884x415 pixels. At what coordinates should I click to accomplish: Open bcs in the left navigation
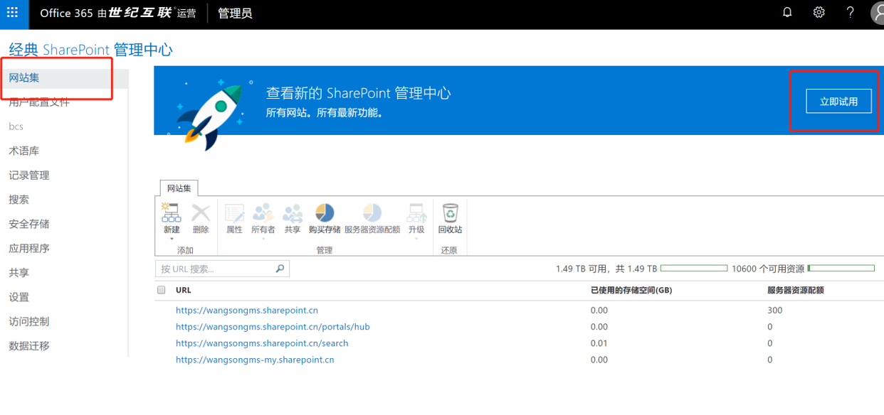[16, 126]
